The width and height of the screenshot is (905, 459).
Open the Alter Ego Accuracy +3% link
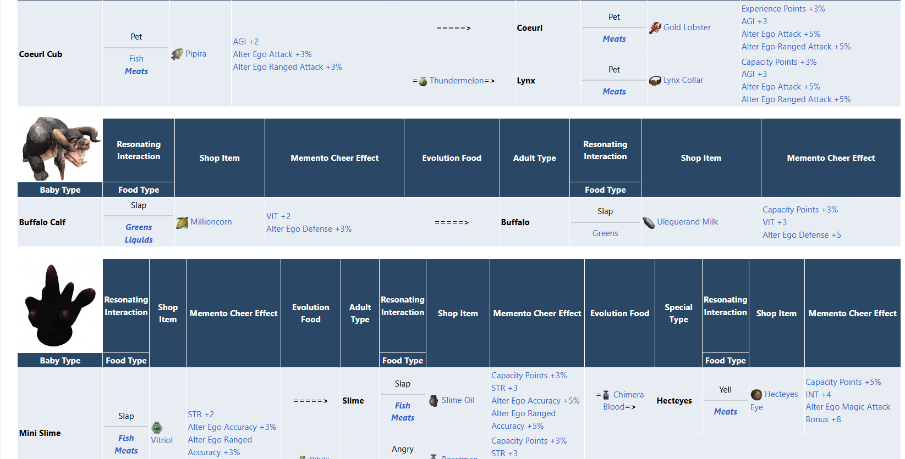click(x=232, y=427)
